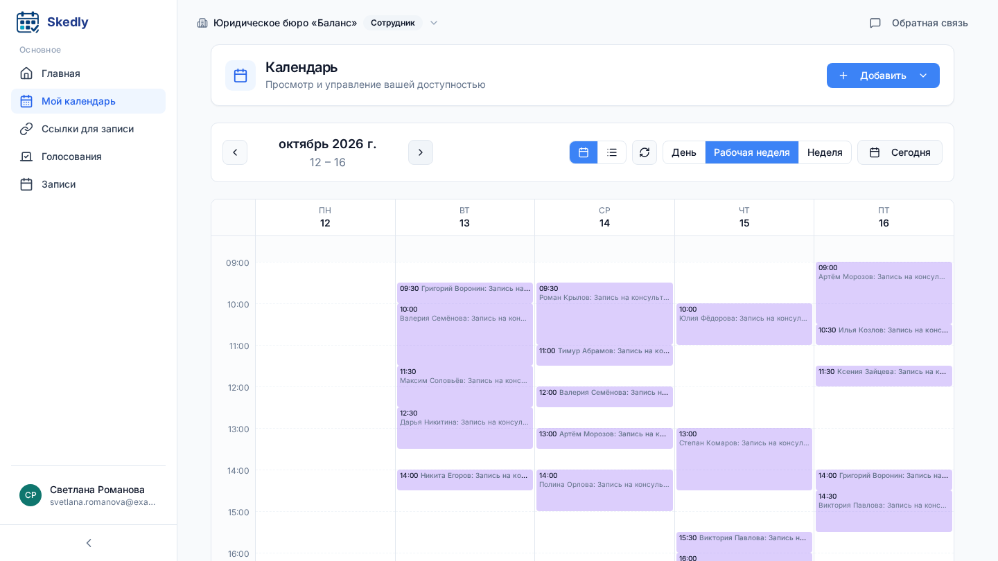998x561 pixels.
Task: Click the СР user avatar
Action: [x=30, y=495]
